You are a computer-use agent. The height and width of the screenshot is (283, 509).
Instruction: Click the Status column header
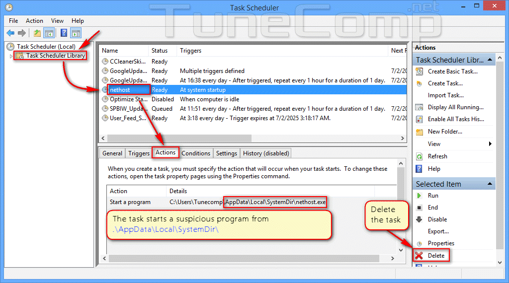click(163, 51)
